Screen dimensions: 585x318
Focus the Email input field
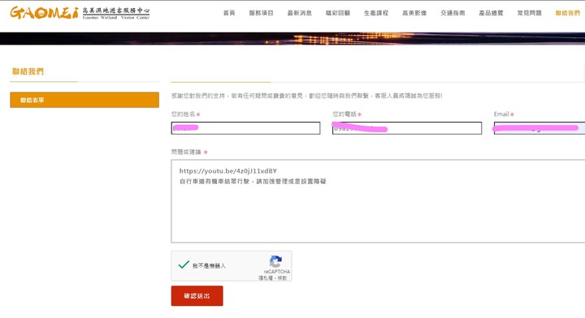tap(539, 128)
